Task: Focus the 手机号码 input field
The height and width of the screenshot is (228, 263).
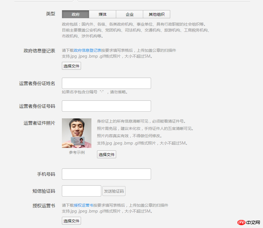Action: point(106,174)
